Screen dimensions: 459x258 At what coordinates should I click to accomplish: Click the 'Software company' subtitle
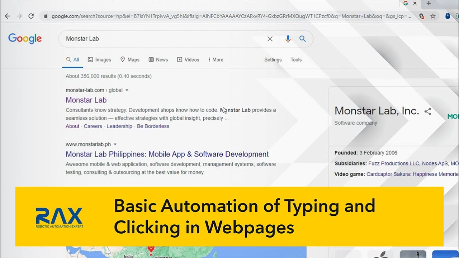tap(356, 123)
